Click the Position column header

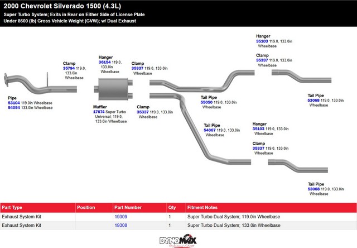(x=86, y=207)
